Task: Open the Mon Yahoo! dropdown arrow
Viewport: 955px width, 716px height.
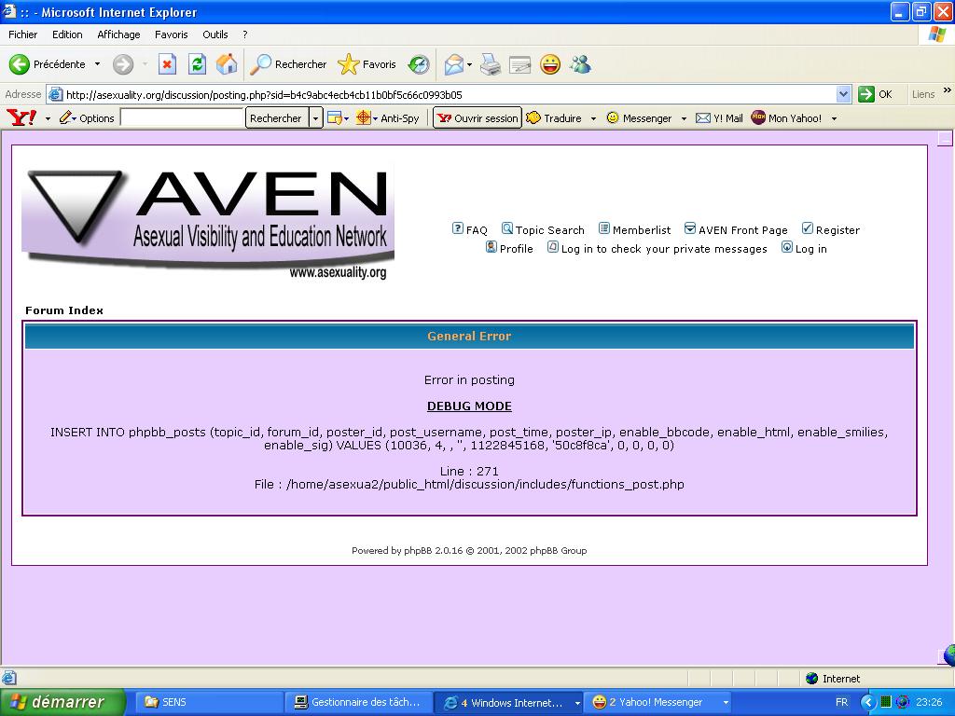Action: 834,118
